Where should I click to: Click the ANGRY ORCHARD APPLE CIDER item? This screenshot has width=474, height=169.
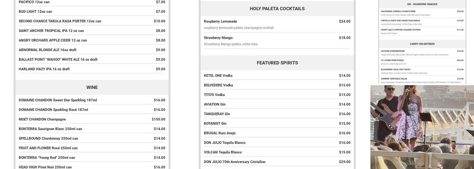point(53,41)
